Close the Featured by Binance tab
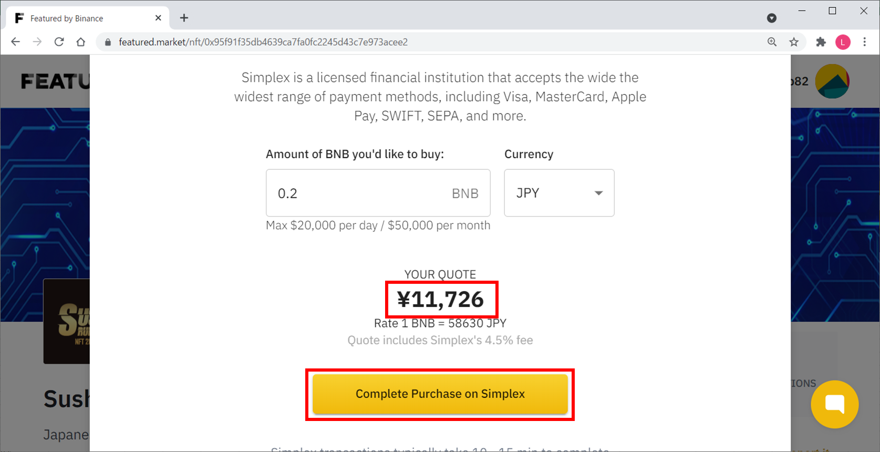This screenshot has height=452, width=880. [x=158, y=18]
